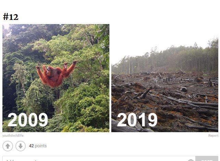Report this post via the Report link
220x161 pixels.
(x=213, y=136)
